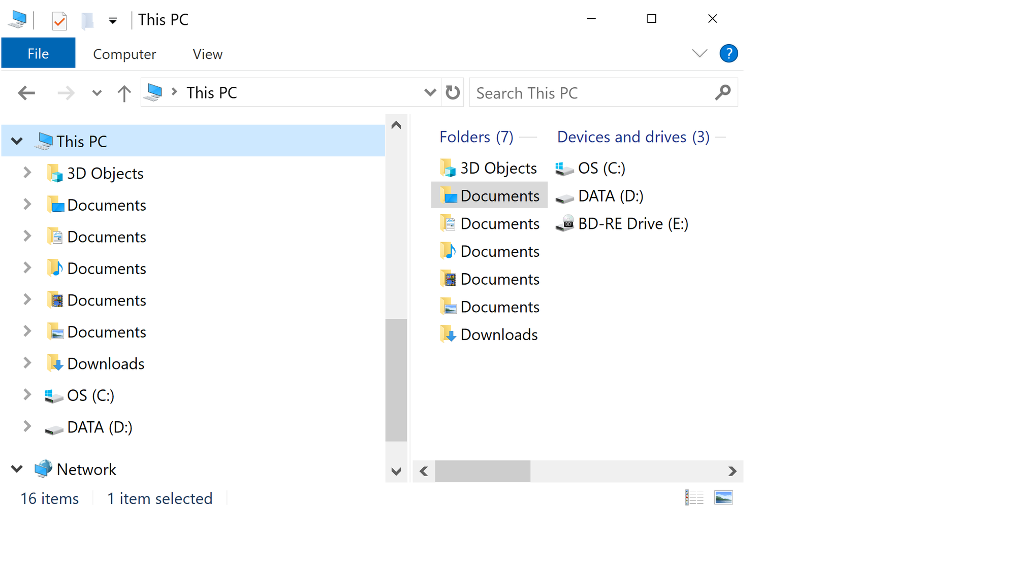Expand the ribbon with the chevron
Screen dimensions: 1016x571
pyautogui.click(x=700, y=53)
